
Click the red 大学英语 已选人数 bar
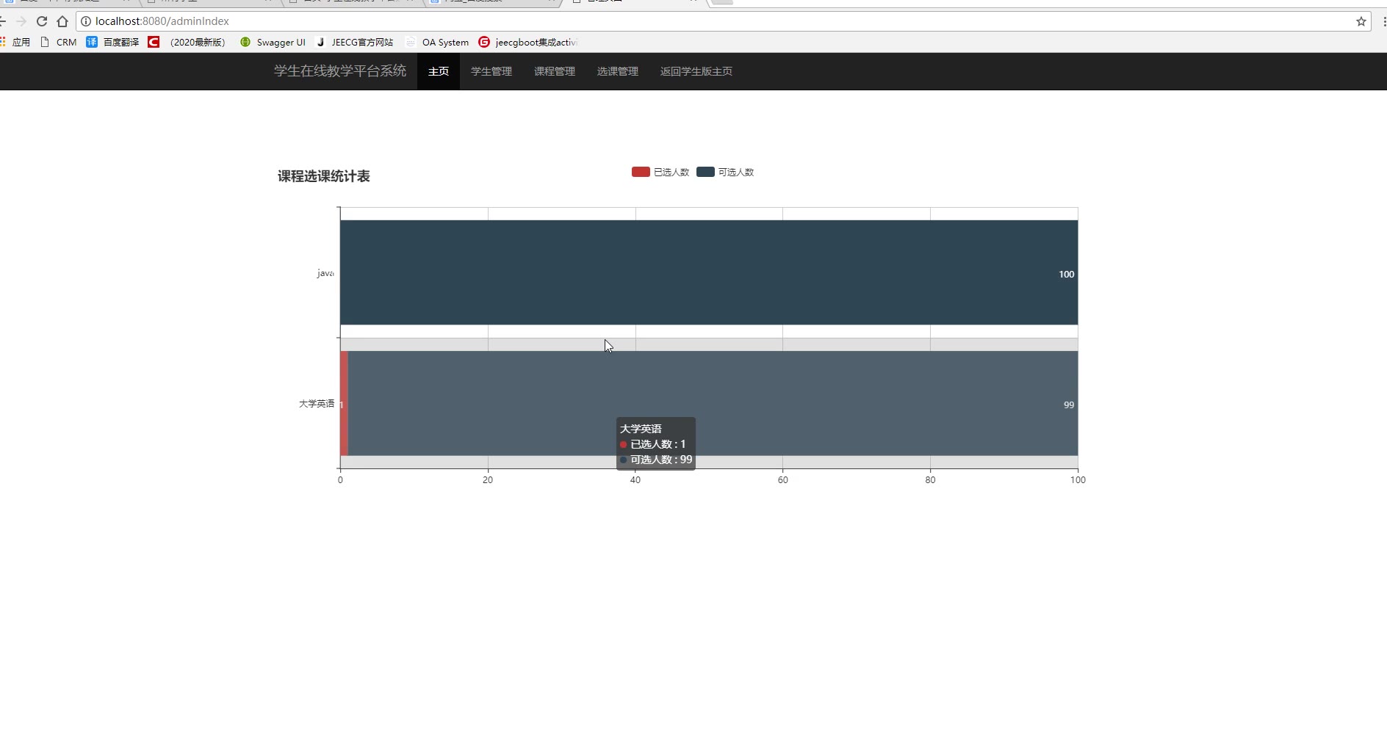coord(344,403)
